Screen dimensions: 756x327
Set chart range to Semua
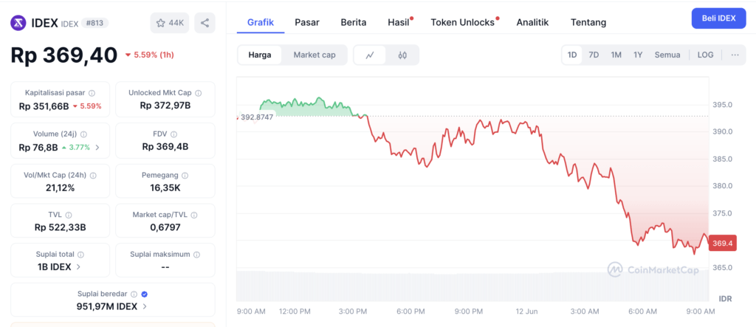coord(667,55)
